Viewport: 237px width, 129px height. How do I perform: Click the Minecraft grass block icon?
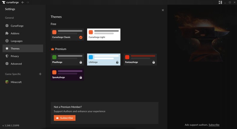7,82
